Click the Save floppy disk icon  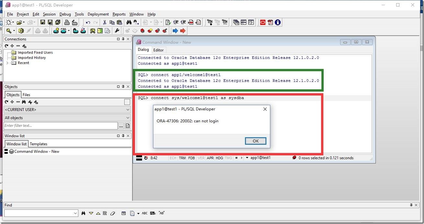coord(42,22)
